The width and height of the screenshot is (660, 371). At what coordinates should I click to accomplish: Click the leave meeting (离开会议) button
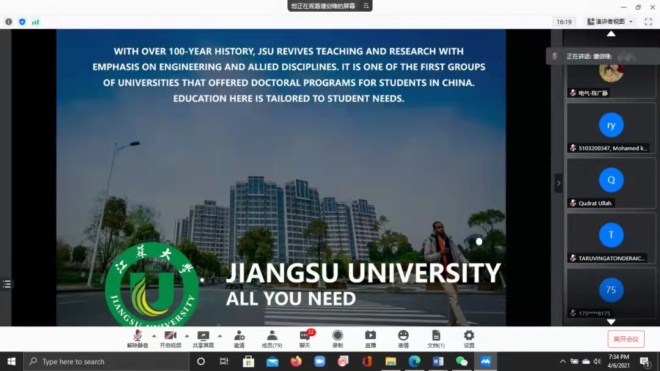[x=626, y=339]
